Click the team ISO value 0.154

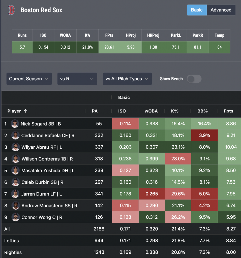[x=43, y=47]
